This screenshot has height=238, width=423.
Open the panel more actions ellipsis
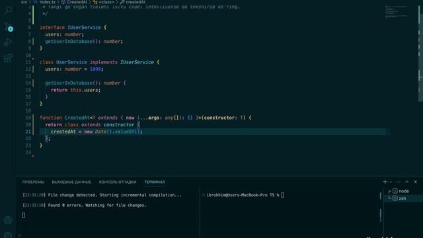click(x=398, y=182)
